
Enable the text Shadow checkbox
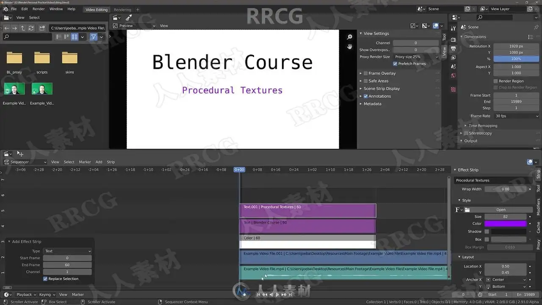tap(487, 232)
